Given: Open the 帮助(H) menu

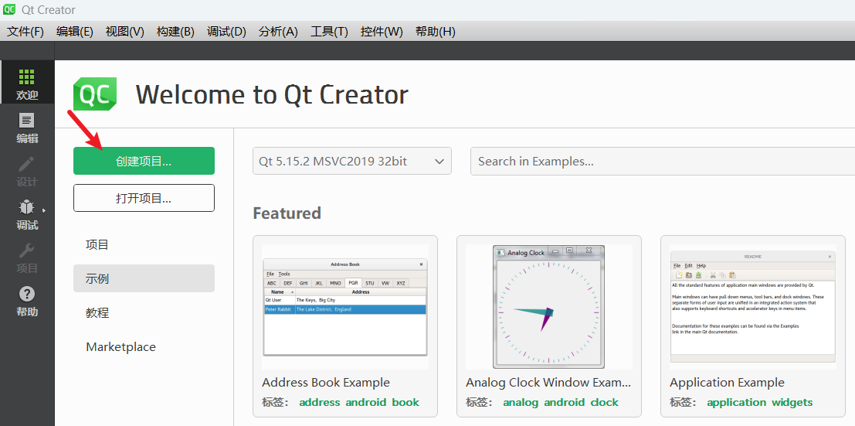Looking at the screenshot, I should (435, 32).
